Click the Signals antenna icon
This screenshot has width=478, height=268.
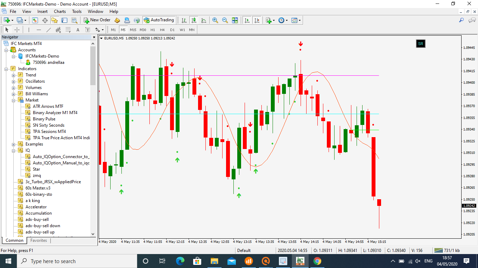pos(137,20)
